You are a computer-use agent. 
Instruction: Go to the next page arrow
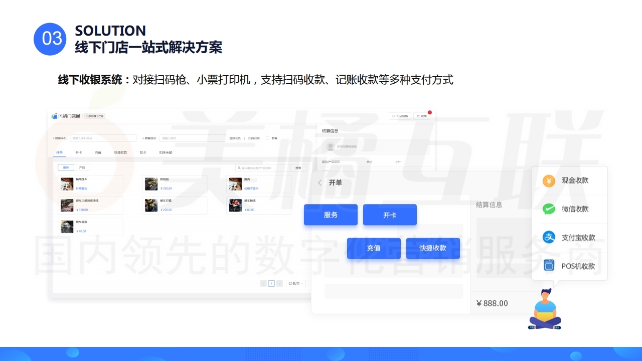[x=279, y=283]
